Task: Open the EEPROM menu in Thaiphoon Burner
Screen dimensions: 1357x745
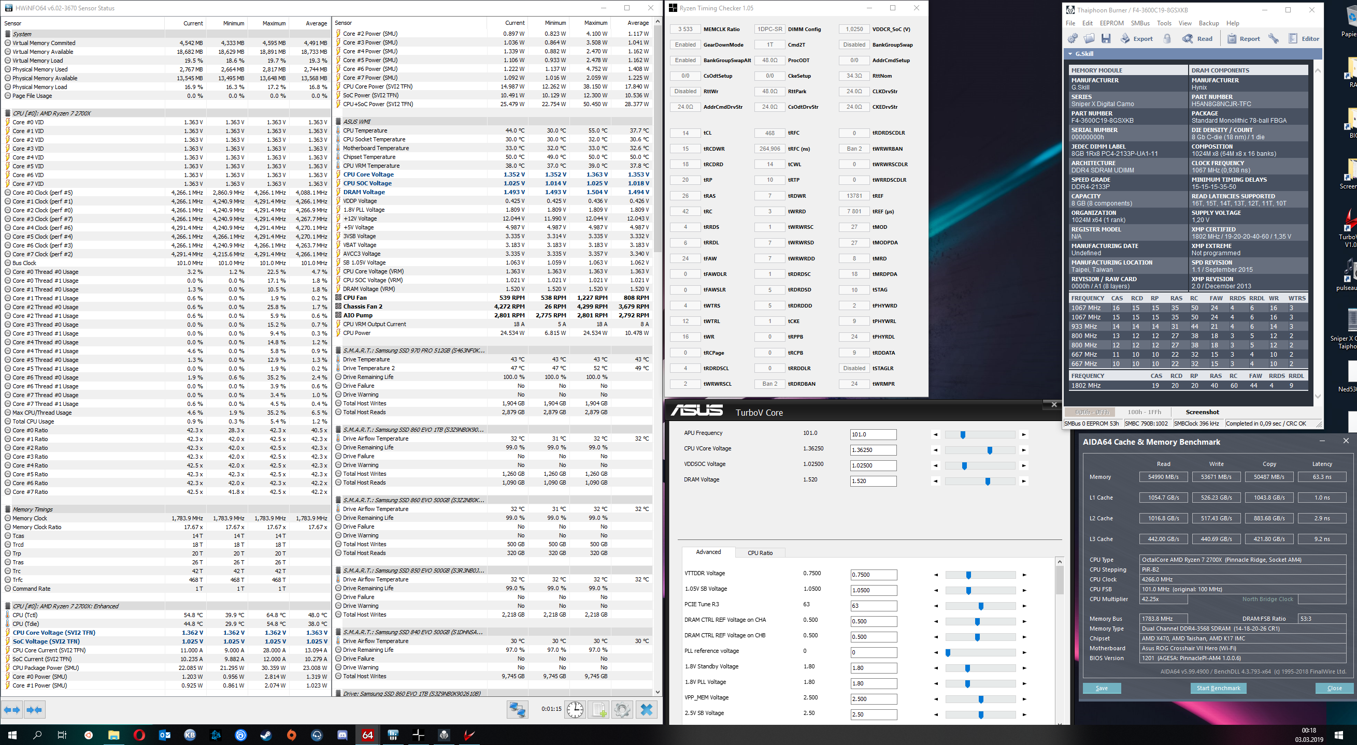Action: 1111,23
